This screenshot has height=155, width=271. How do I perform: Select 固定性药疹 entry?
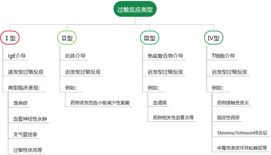click(228, 118)
